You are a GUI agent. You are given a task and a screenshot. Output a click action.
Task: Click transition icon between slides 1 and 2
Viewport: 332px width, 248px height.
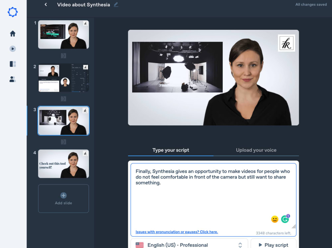63,56
